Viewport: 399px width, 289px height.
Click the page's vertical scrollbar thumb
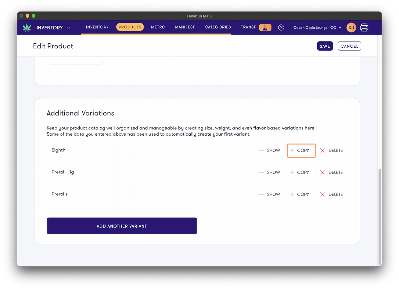pyautogui.click(x=379, y=217)
